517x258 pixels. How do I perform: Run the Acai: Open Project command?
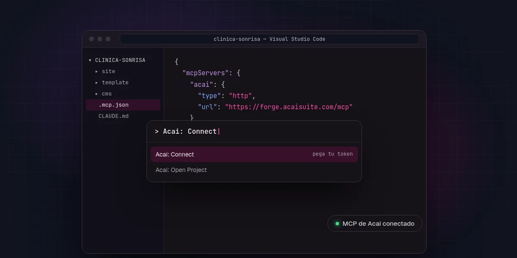coord(254,170)
